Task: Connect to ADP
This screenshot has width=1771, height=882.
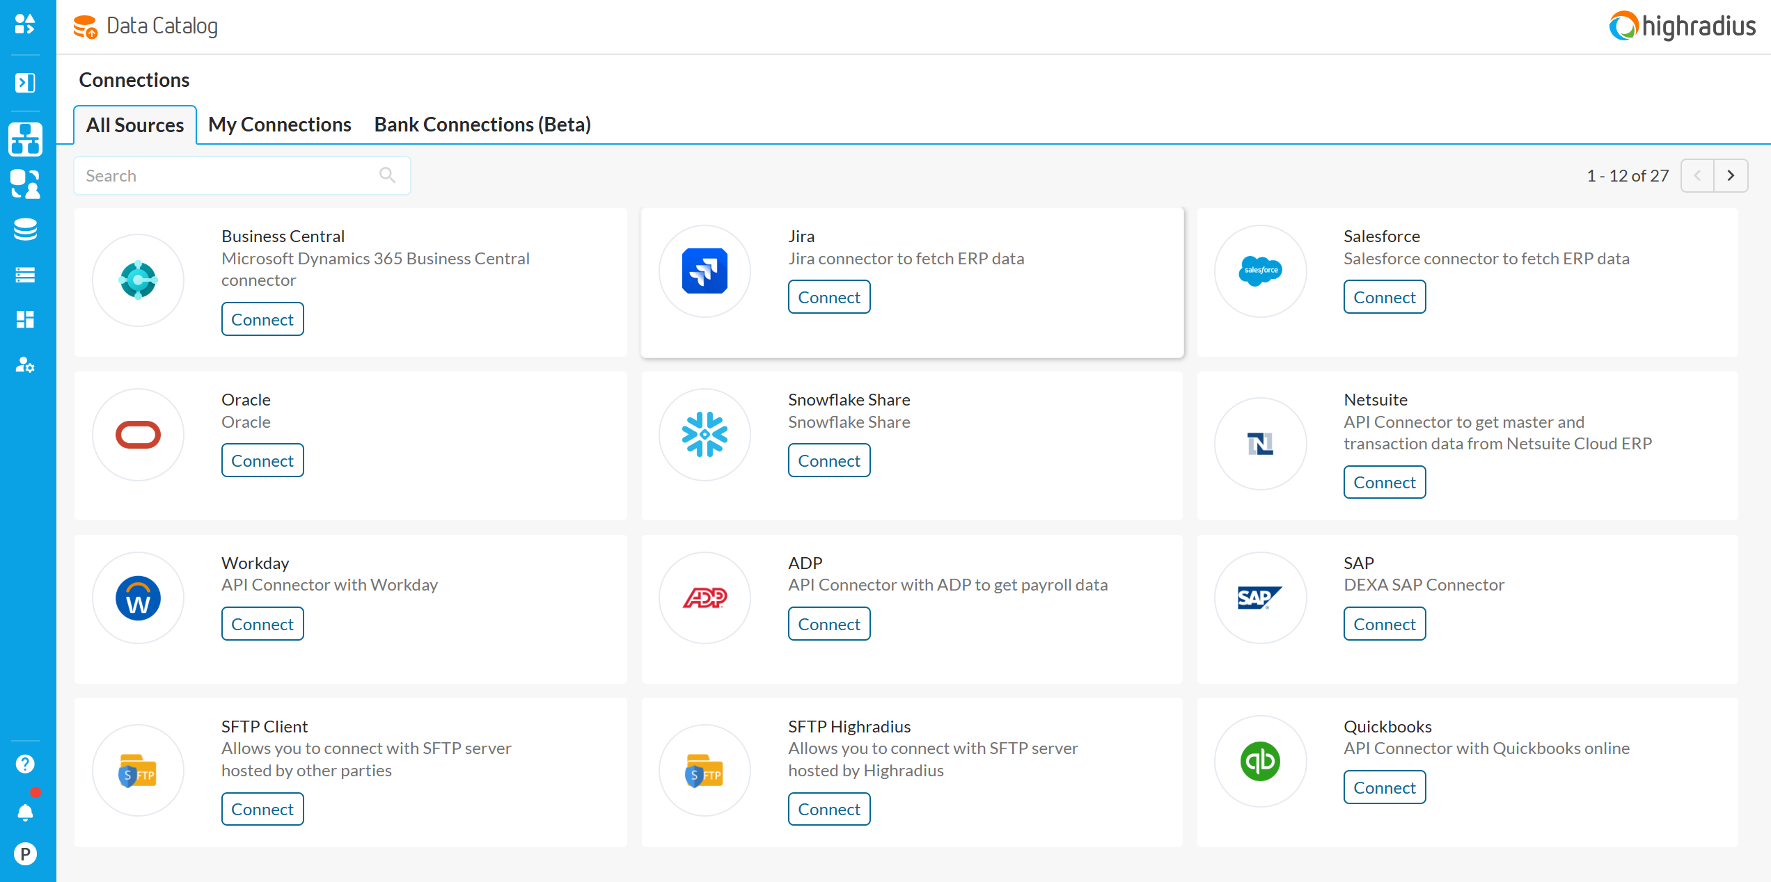Action: coord(829,624)
